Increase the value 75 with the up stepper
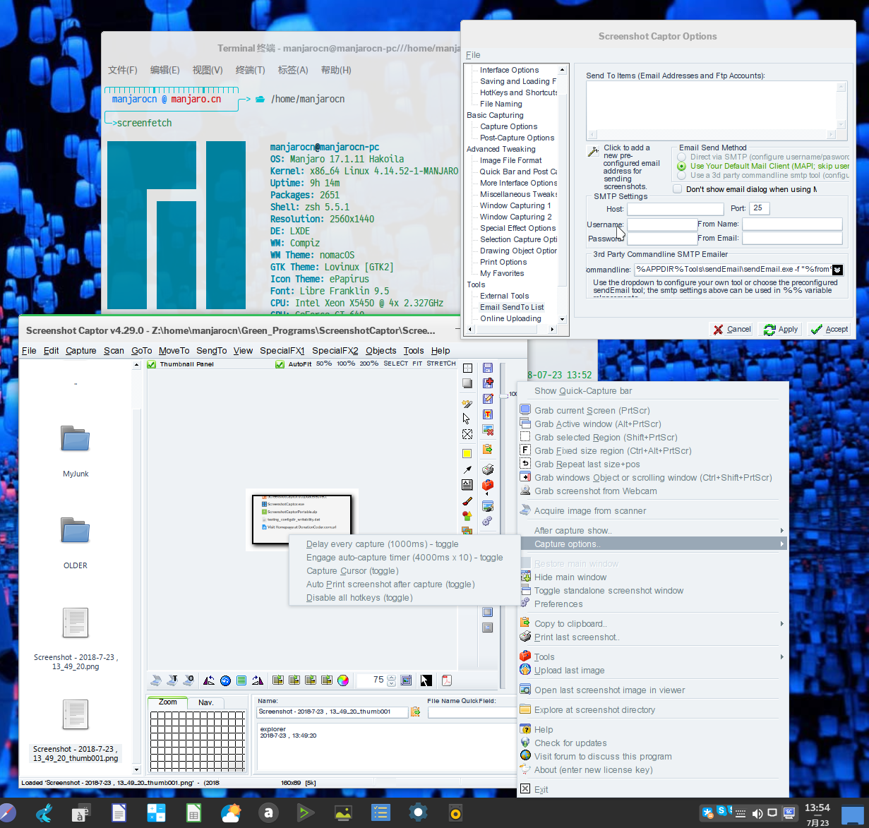 click(392, 678)
